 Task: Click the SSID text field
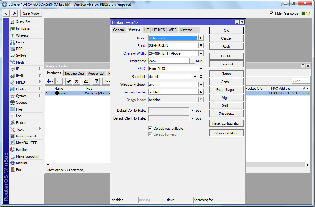(x=173, y=69)
